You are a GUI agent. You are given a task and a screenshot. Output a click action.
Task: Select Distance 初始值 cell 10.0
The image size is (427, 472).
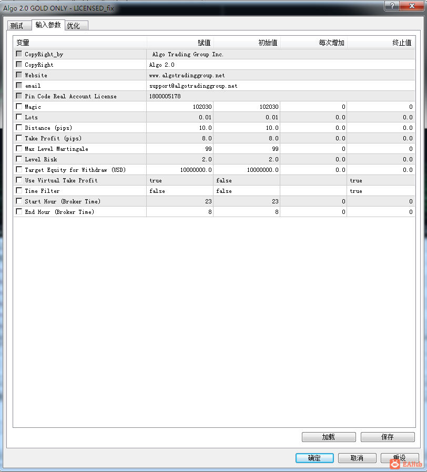point(247,128)
